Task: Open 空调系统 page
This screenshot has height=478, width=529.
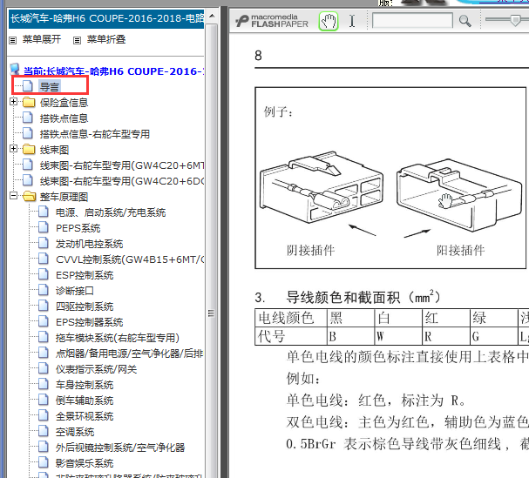Action: pos(75,432)
